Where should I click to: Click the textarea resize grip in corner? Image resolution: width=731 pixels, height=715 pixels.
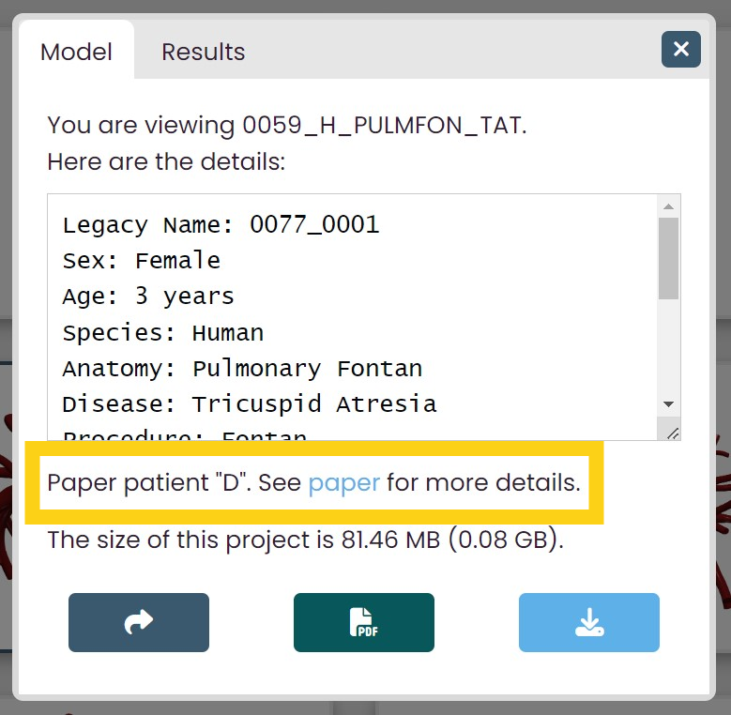[672, 433]
